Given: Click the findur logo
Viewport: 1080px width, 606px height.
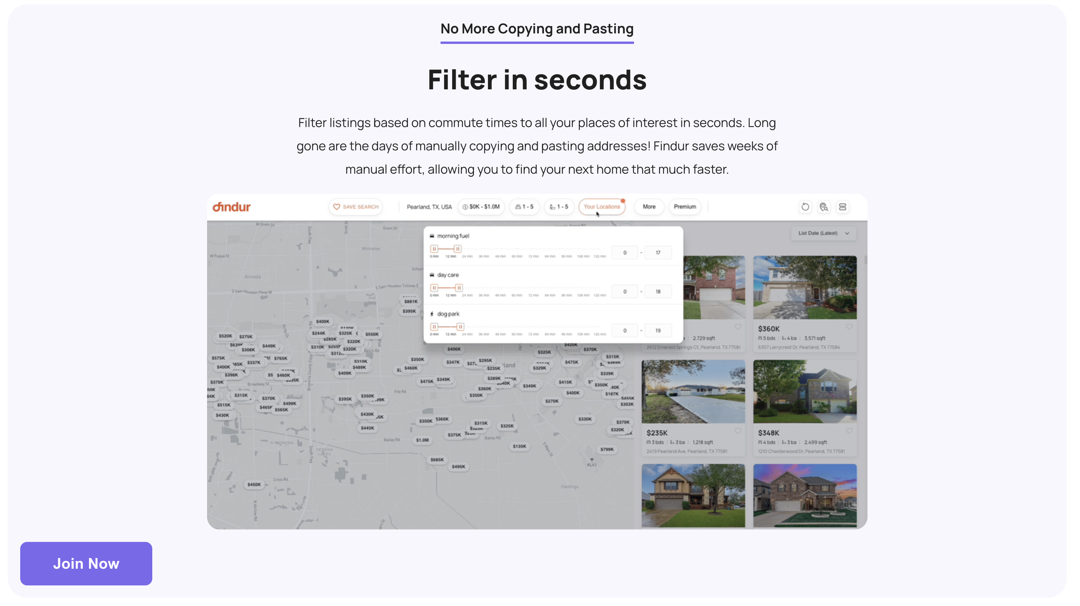Looking at the screenshot, I should click(232, 207).
